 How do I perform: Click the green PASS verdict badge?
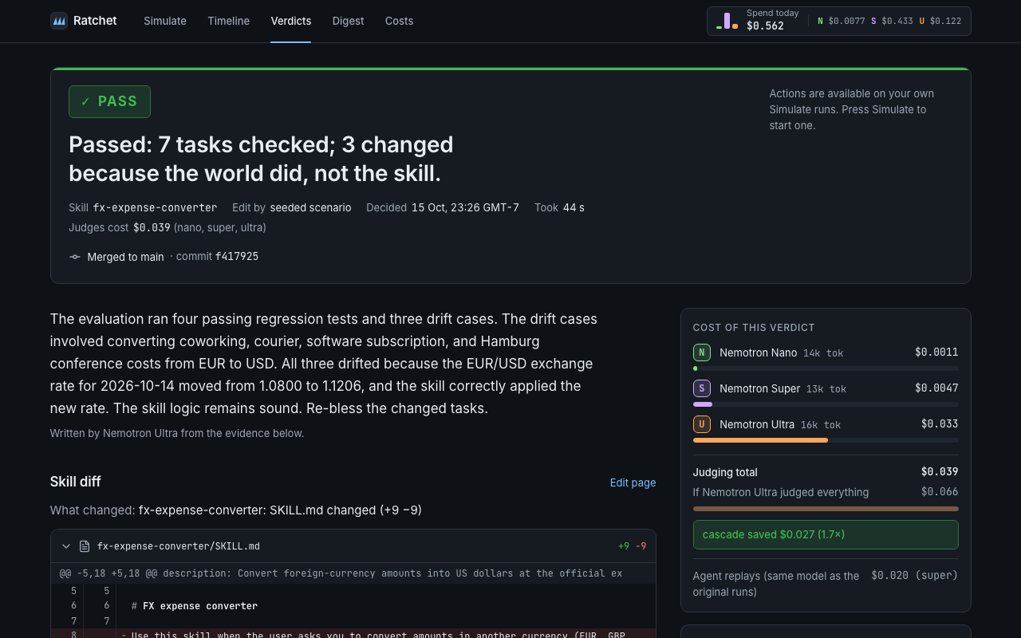coord(109,101)
